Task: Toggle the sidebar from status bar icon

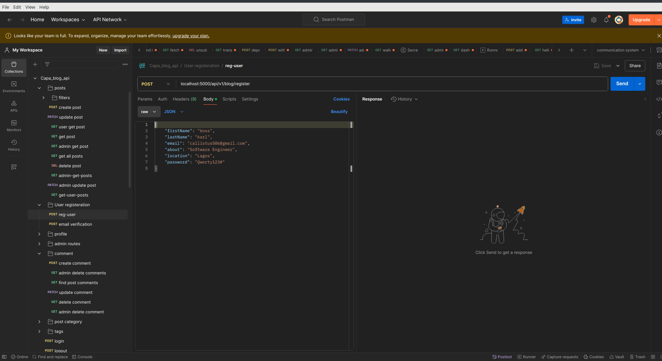Action: [x=4, y=357]
